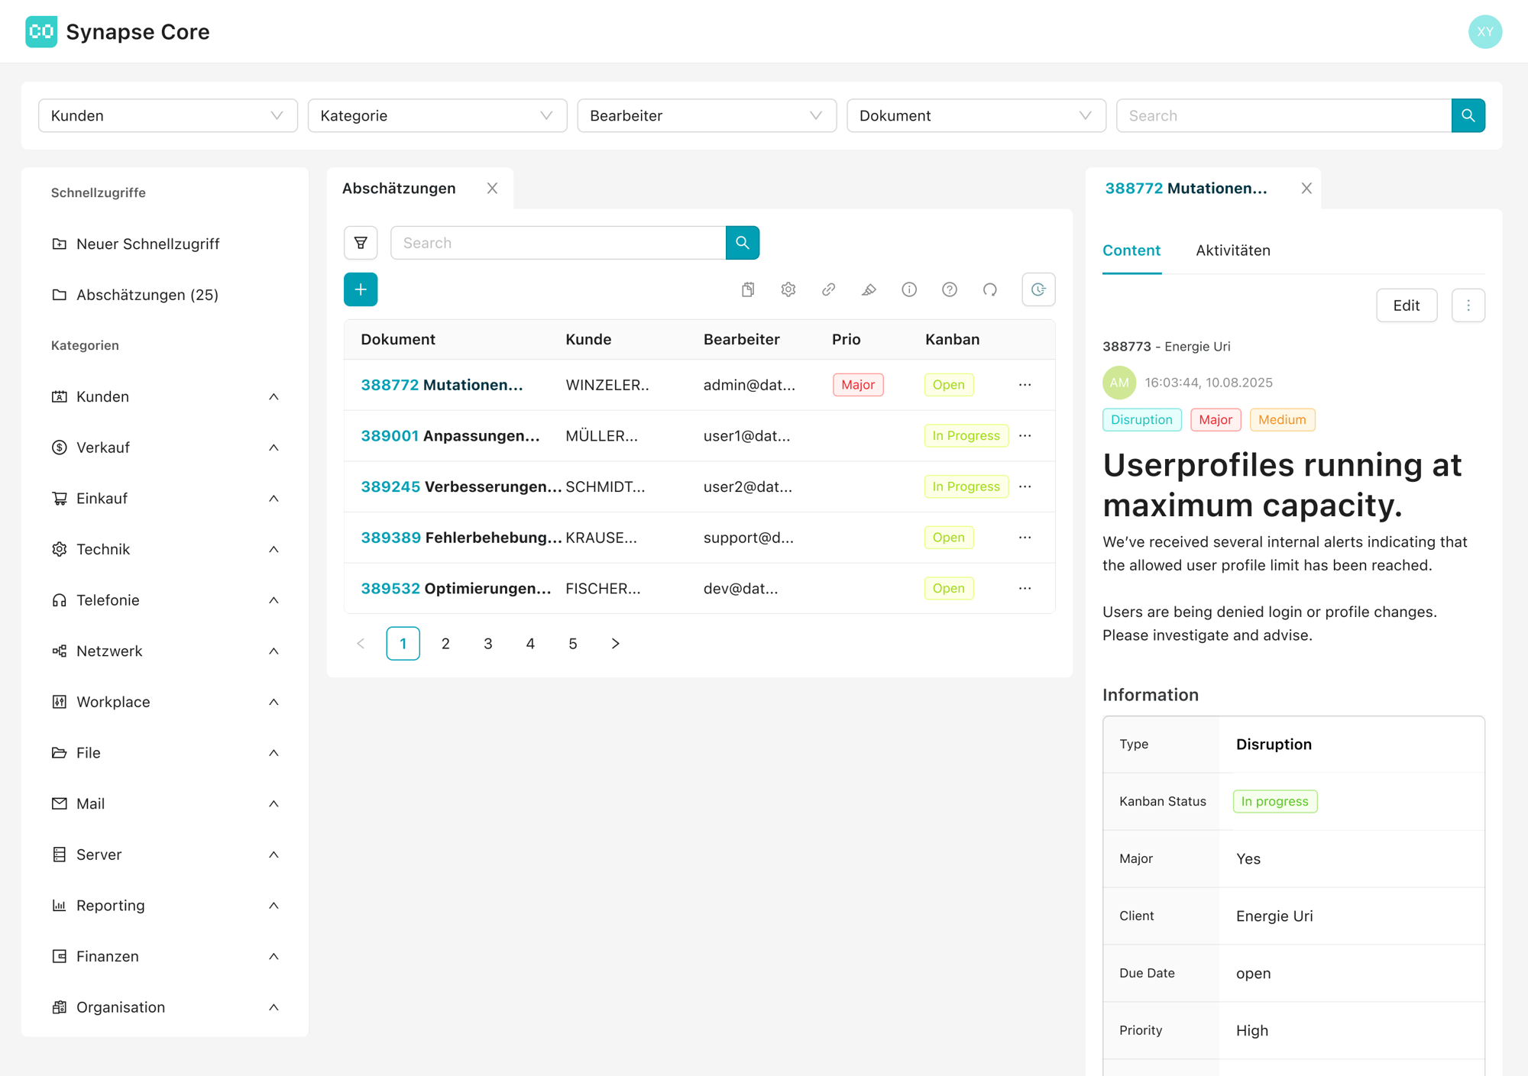Collapse the Netzwerk category chevron
The width and height of the screenshot is (1528, 1076).
(274, 651)
